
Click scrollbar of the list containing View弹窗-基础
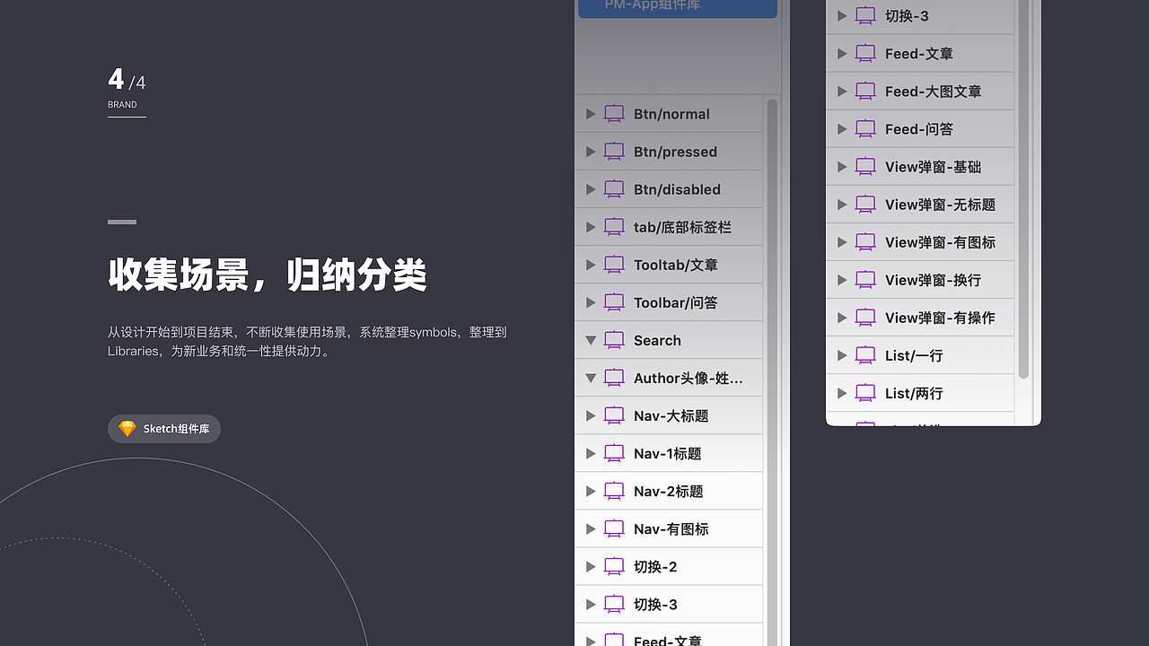point(1023,189)
